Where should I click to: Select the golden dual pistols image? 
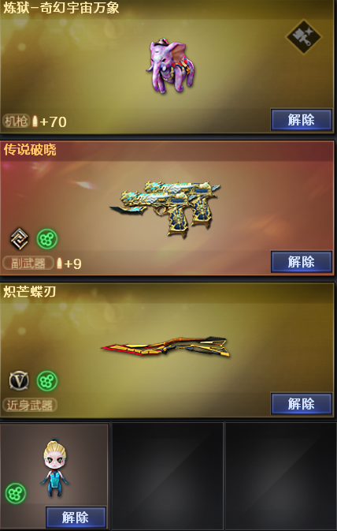click(x=165, y=208)
